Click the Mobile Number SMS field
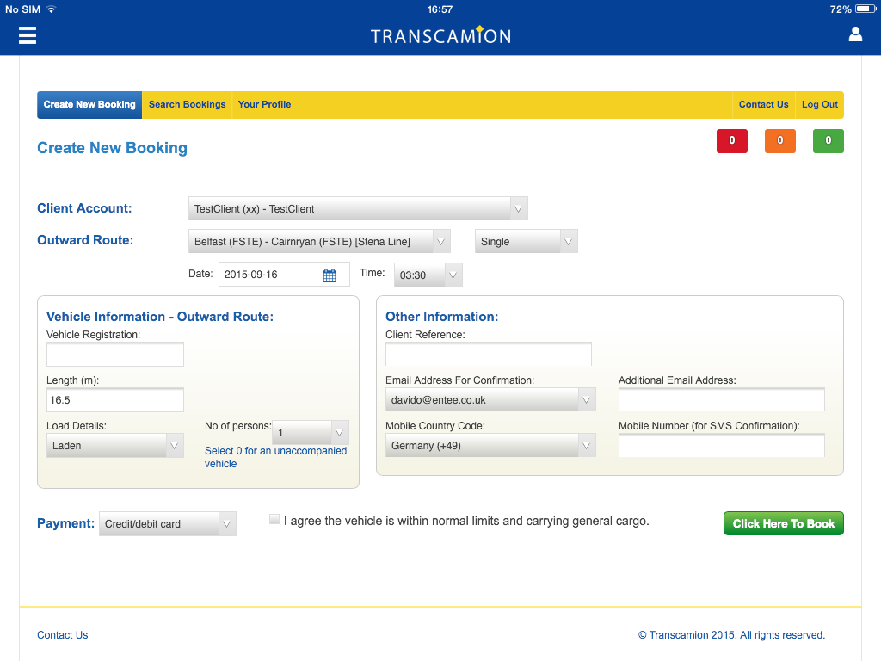 tap(722, 445)
